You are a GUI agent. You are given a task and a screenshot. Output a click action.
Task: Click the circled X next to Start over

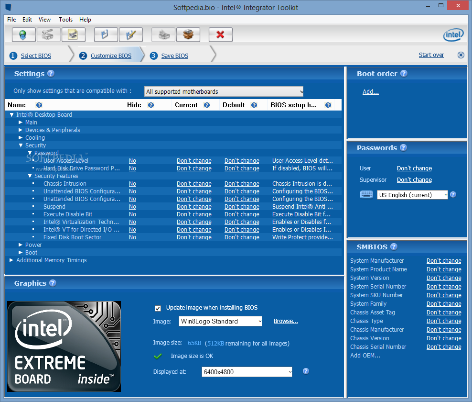pos(461,55)
